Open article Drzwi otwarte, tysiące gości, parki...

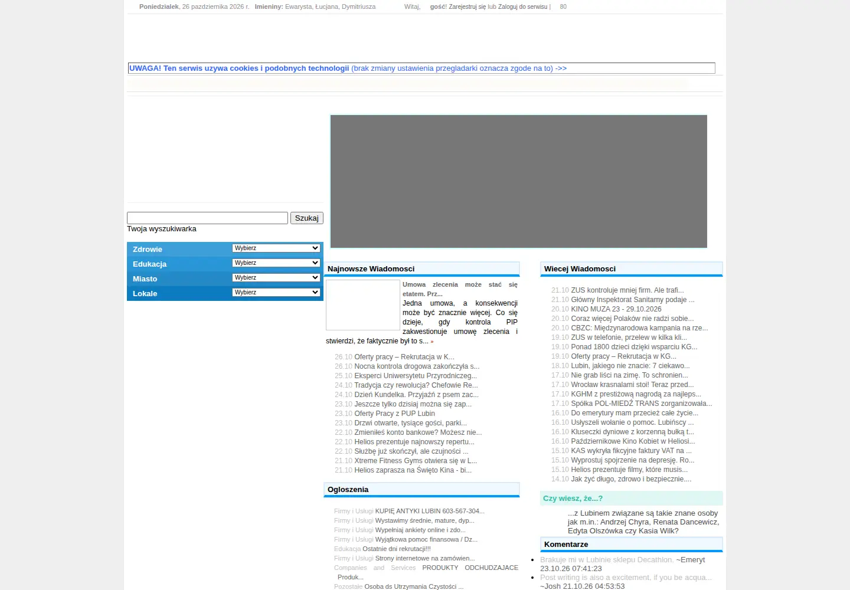point(410,423)
